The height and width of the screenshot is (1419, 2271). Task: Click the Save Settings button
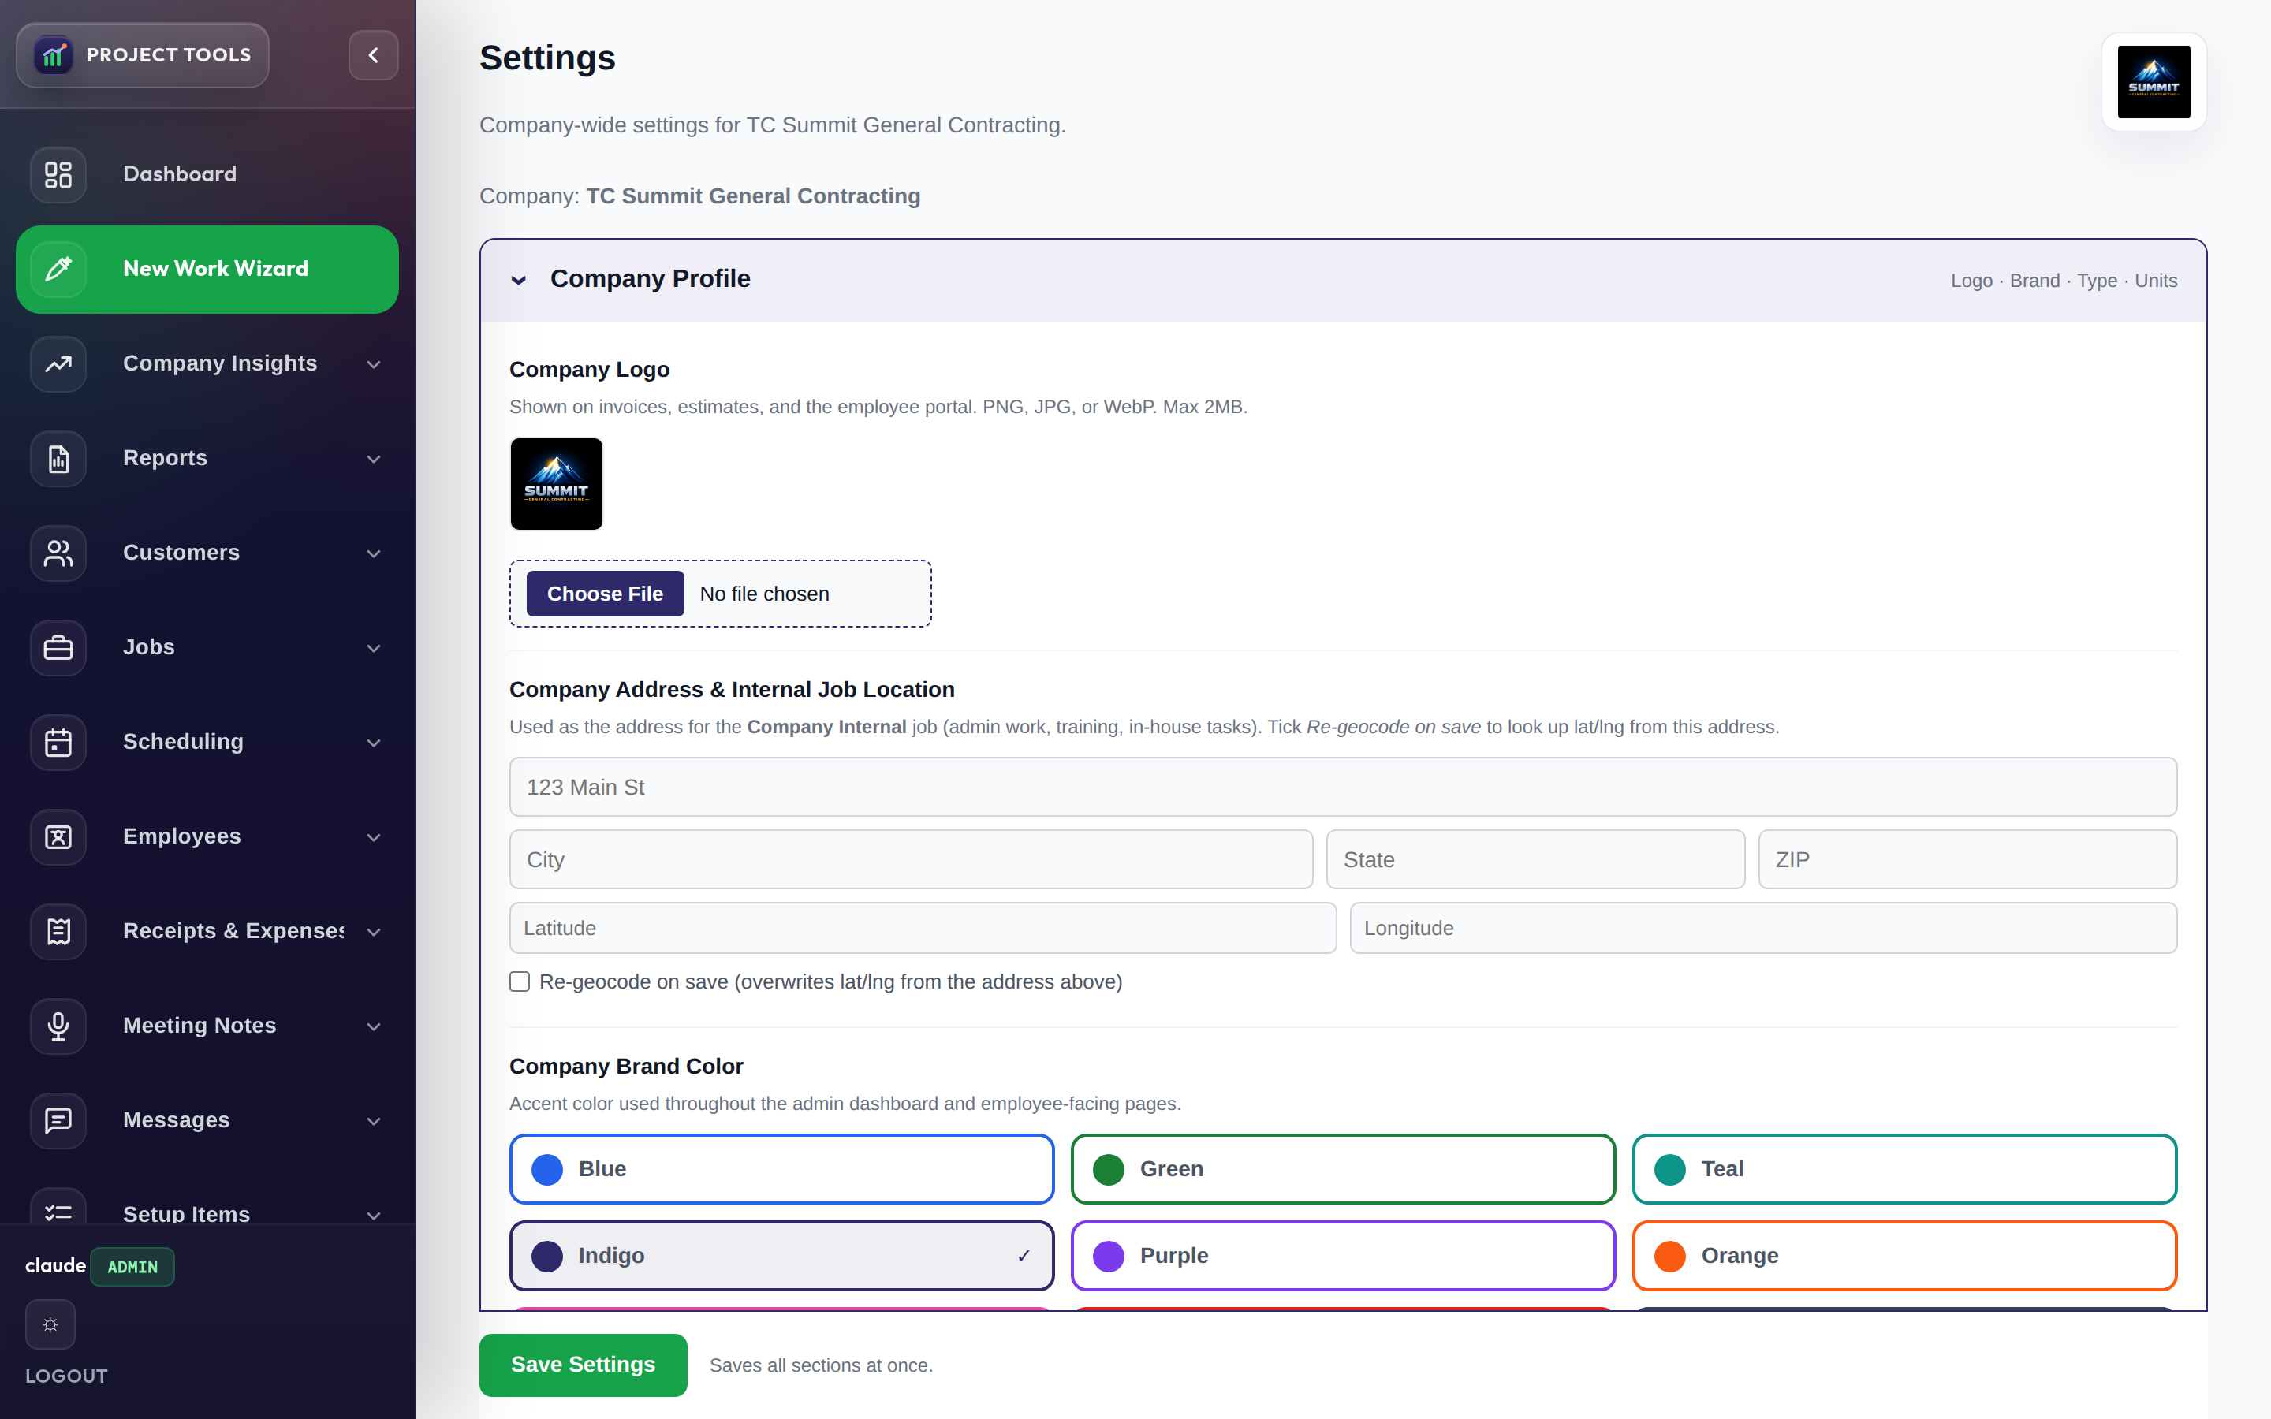tap(583, 1365)
